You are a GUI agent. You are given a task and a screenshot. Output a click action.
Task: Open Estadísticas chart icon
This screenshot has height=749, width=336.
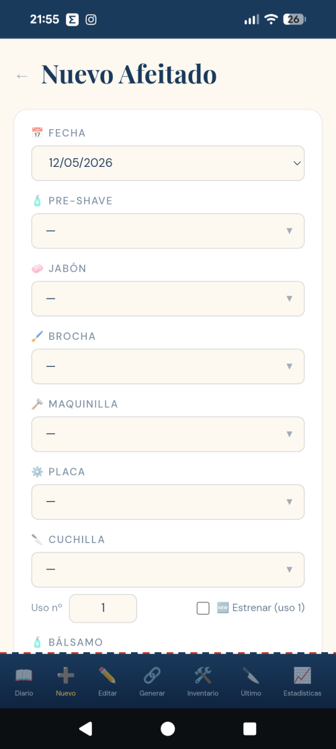point(302,676)
